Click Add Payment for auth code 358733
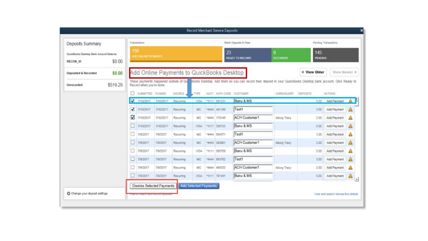The image size is (428, 241). point(335,126)
